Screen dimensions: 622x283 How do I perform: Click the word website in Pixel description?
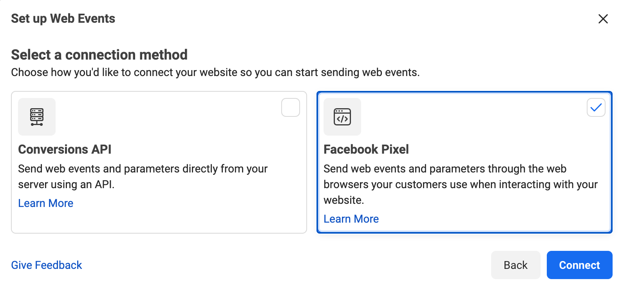click(344, 200)
